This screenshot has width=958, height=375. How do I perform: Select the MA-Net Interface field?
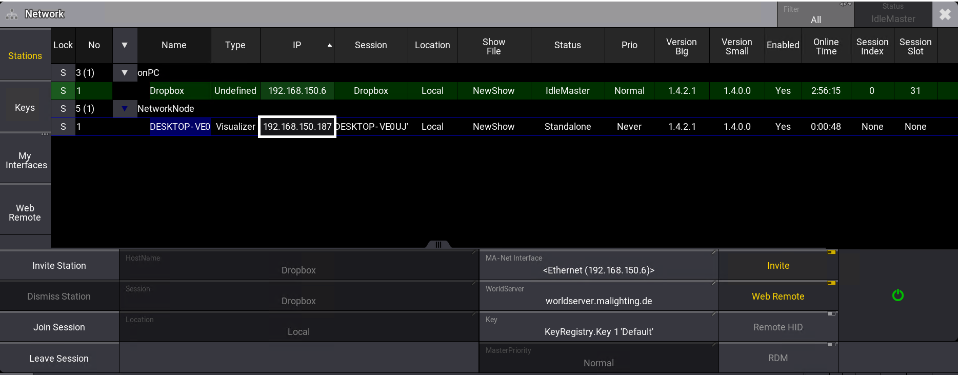598,265
